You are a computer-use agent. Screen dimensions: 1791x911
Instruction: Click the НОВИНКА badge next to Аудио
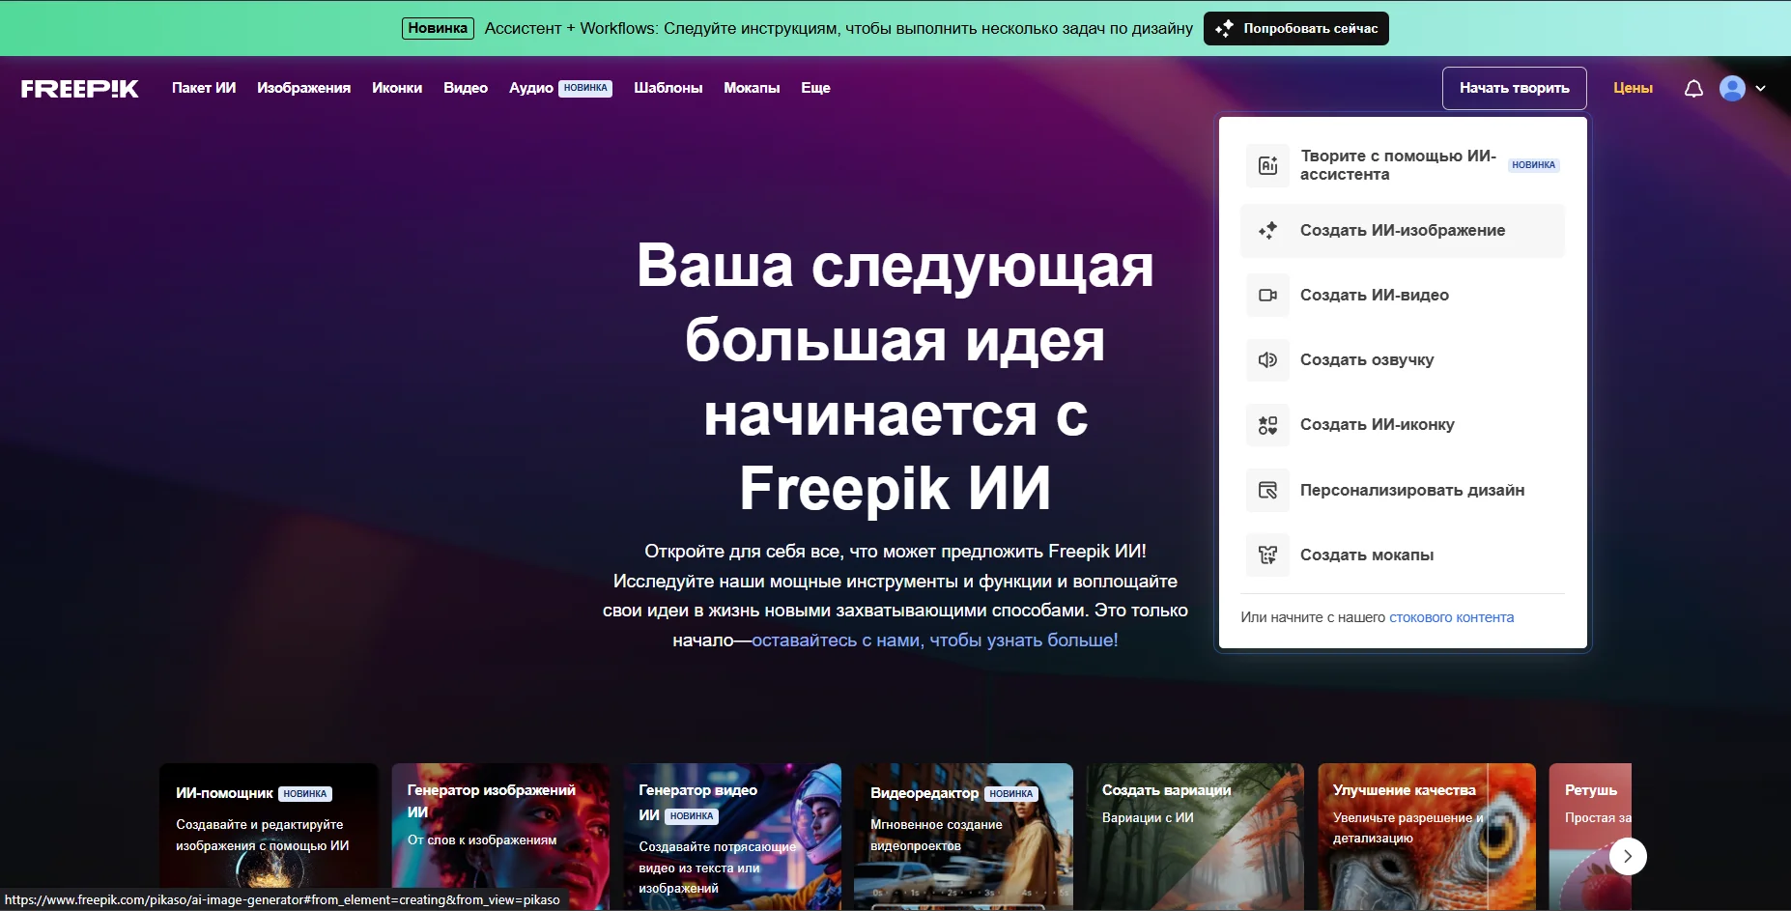[585, 88]
